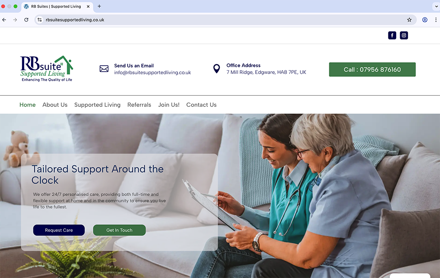Click the info@rbsuitesupportedliving.co.uk email link
The image size is (440, 278).
(153, 73)
